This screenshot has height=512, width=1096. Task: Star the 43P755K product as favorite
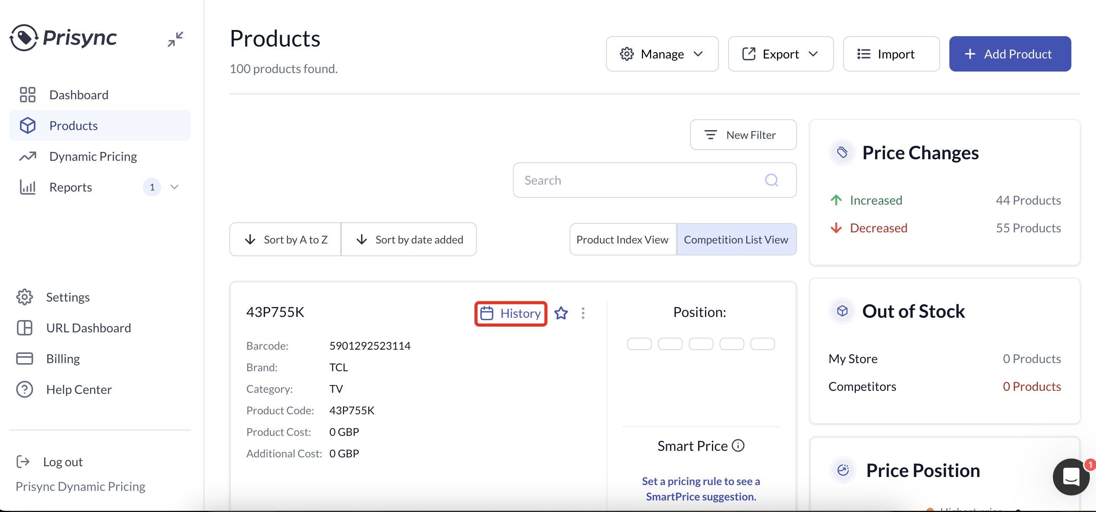click(x=561, y=313)
